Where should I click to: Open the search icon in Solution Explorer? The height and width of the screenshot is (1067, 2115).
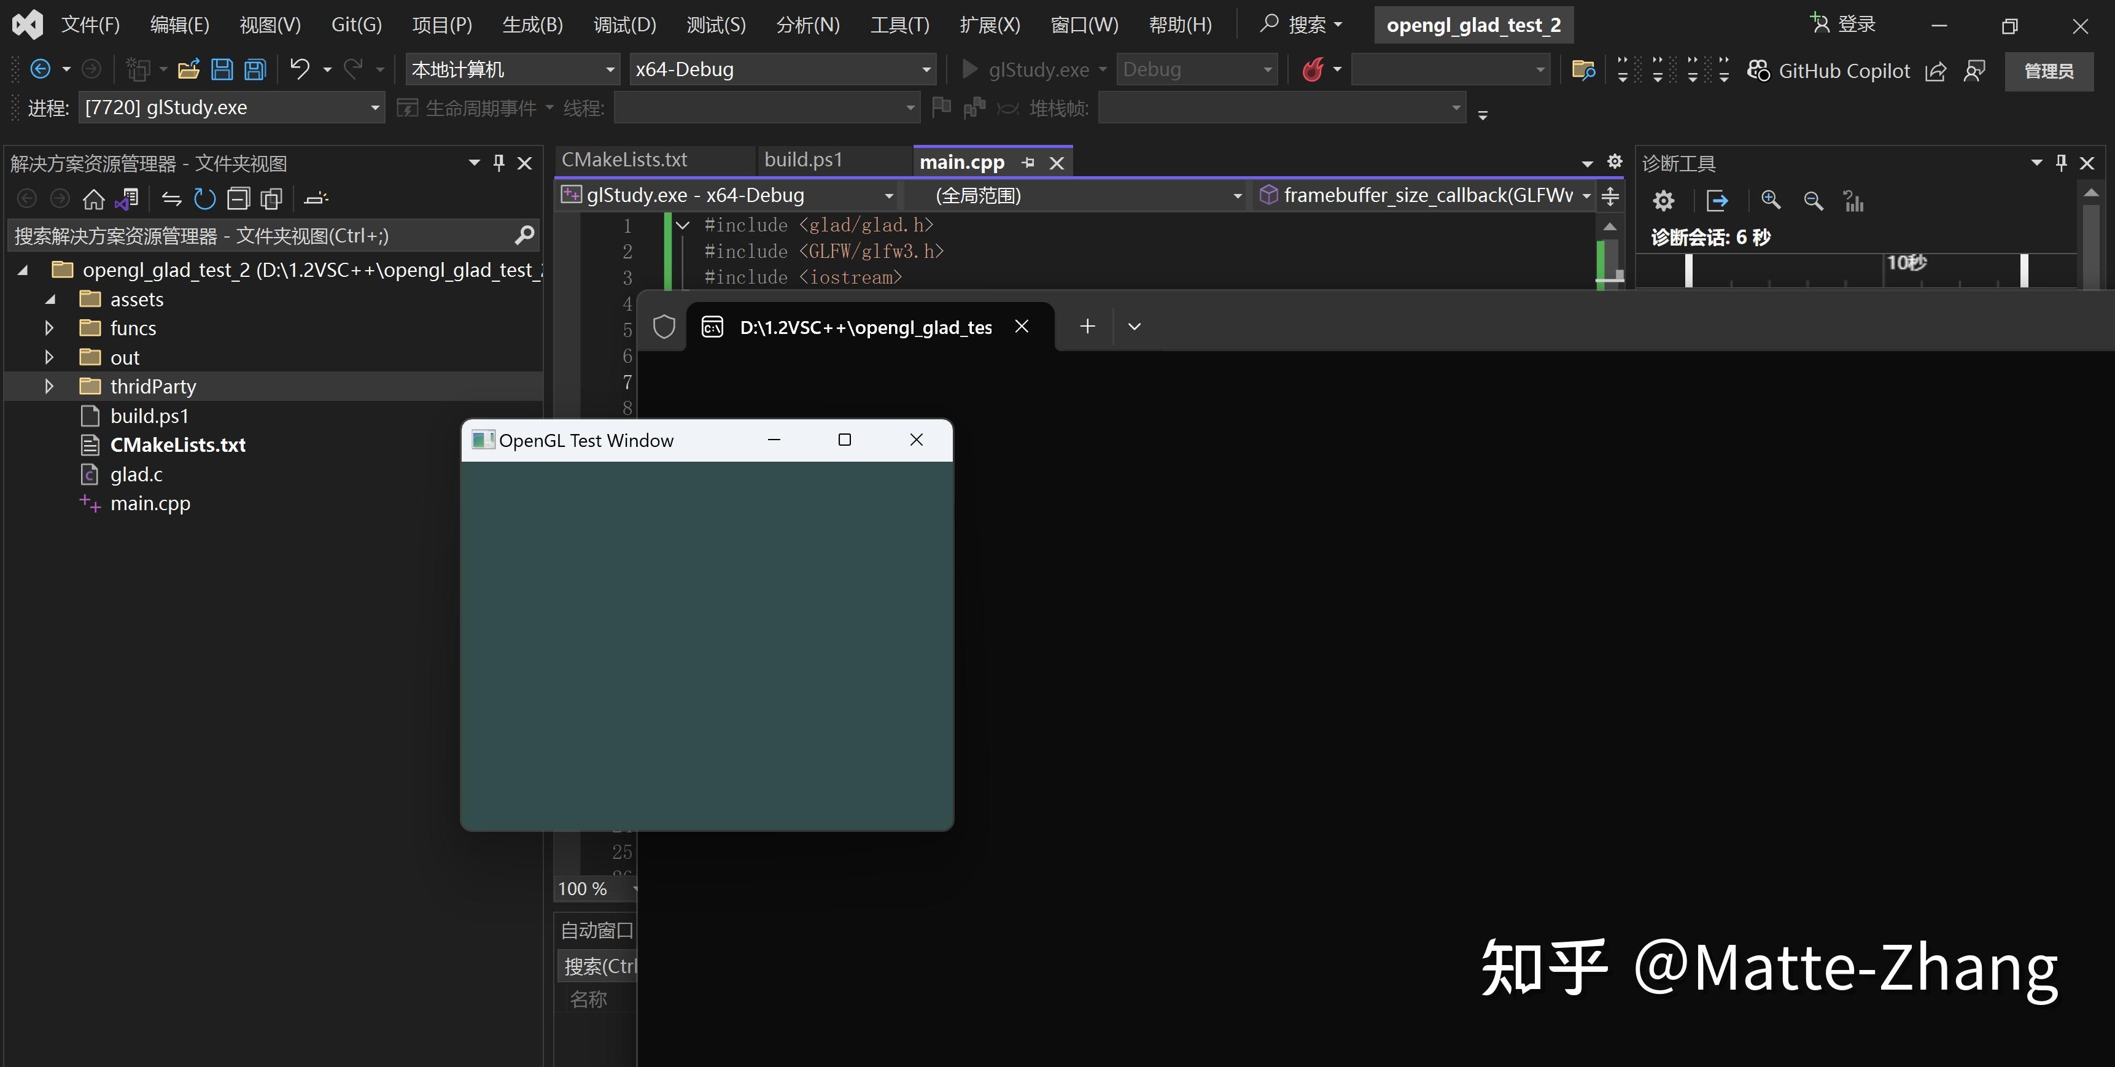tap(523, 235)
